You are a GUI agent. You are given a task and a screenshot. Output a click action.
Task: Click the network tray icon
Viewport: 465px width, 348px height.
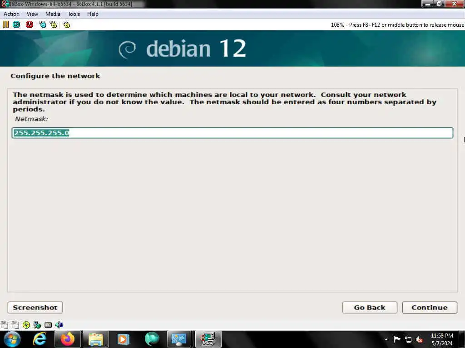[408, 340]
